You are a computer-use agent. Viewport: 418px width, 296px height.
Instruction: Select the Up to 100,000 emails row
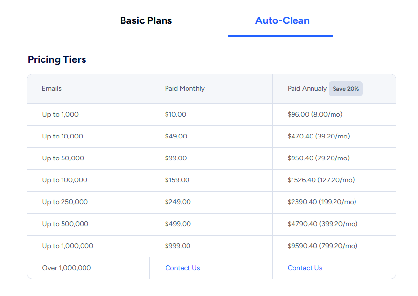tap(211, 180)
